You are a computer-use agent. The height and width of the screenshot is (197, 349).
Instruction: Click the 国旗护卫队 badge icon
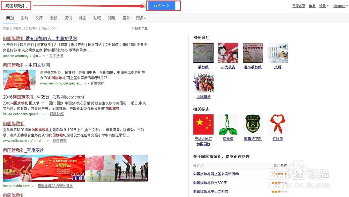coord(253,124)
